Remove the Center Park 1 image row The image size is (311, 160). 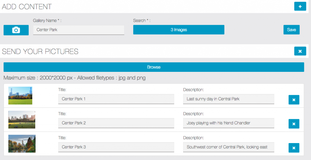[294, 100]
